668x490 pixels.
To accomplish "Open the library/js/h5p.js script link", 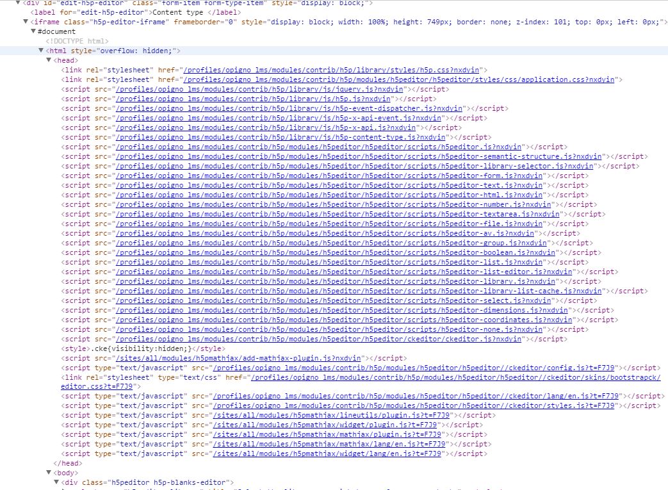I will (x=253, y=99).
